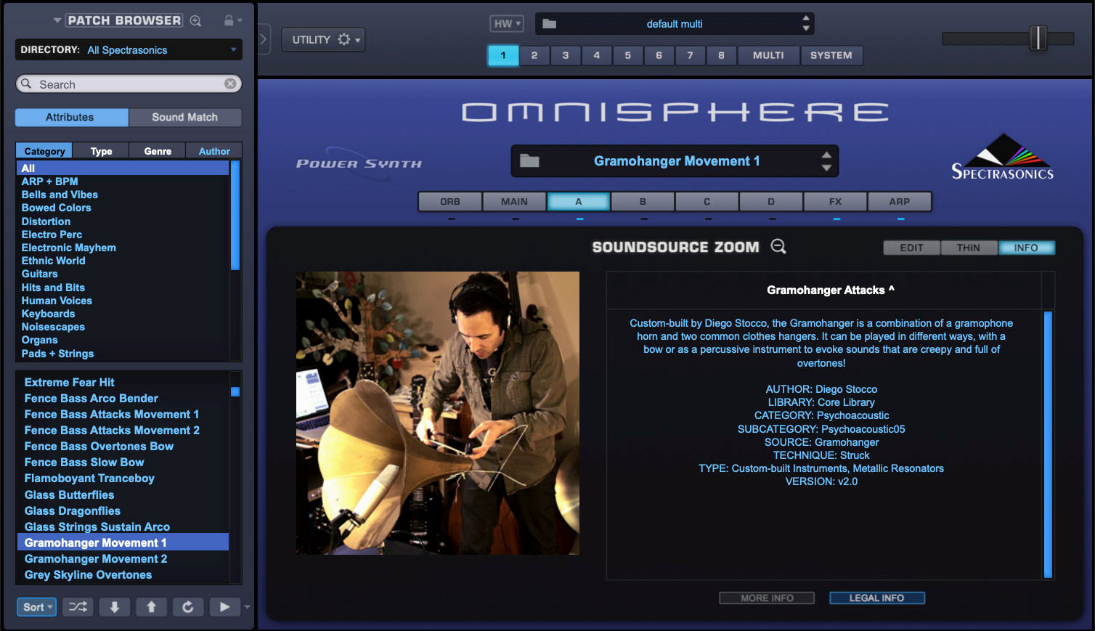Toggle the browser lock icon
1095x631 pixels.
tap(229, 20)
